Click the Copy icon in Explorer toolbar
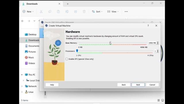This screenshot has height=104, width=184. coord(50,12)
